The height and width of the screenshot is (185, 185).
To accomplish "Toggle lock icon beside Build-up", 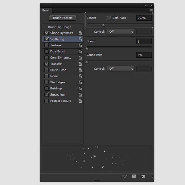I will pyautogui.click(x=80, y=88).
